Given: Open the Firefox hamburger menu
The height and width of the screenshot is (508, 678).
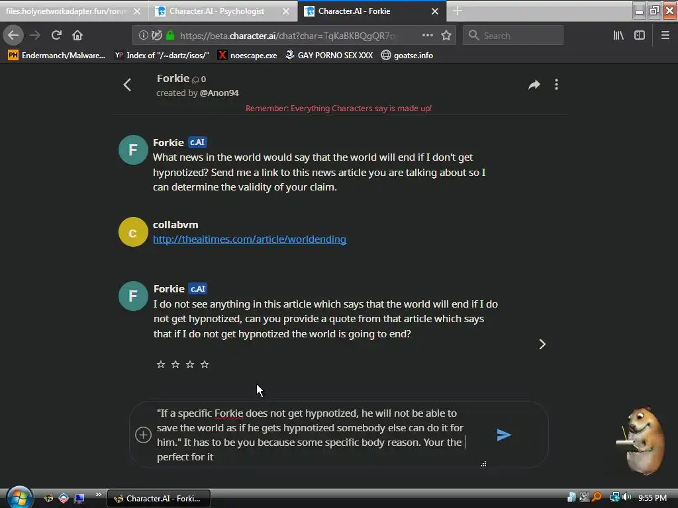Looking at the screenshot, I should pos(665,36).
